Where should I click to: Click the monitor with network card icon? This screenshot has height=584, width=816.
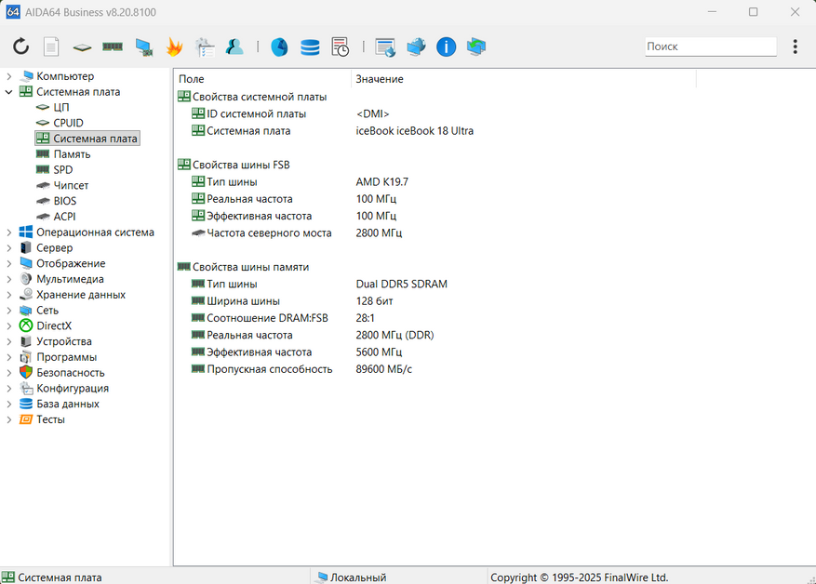pos(143,47)
